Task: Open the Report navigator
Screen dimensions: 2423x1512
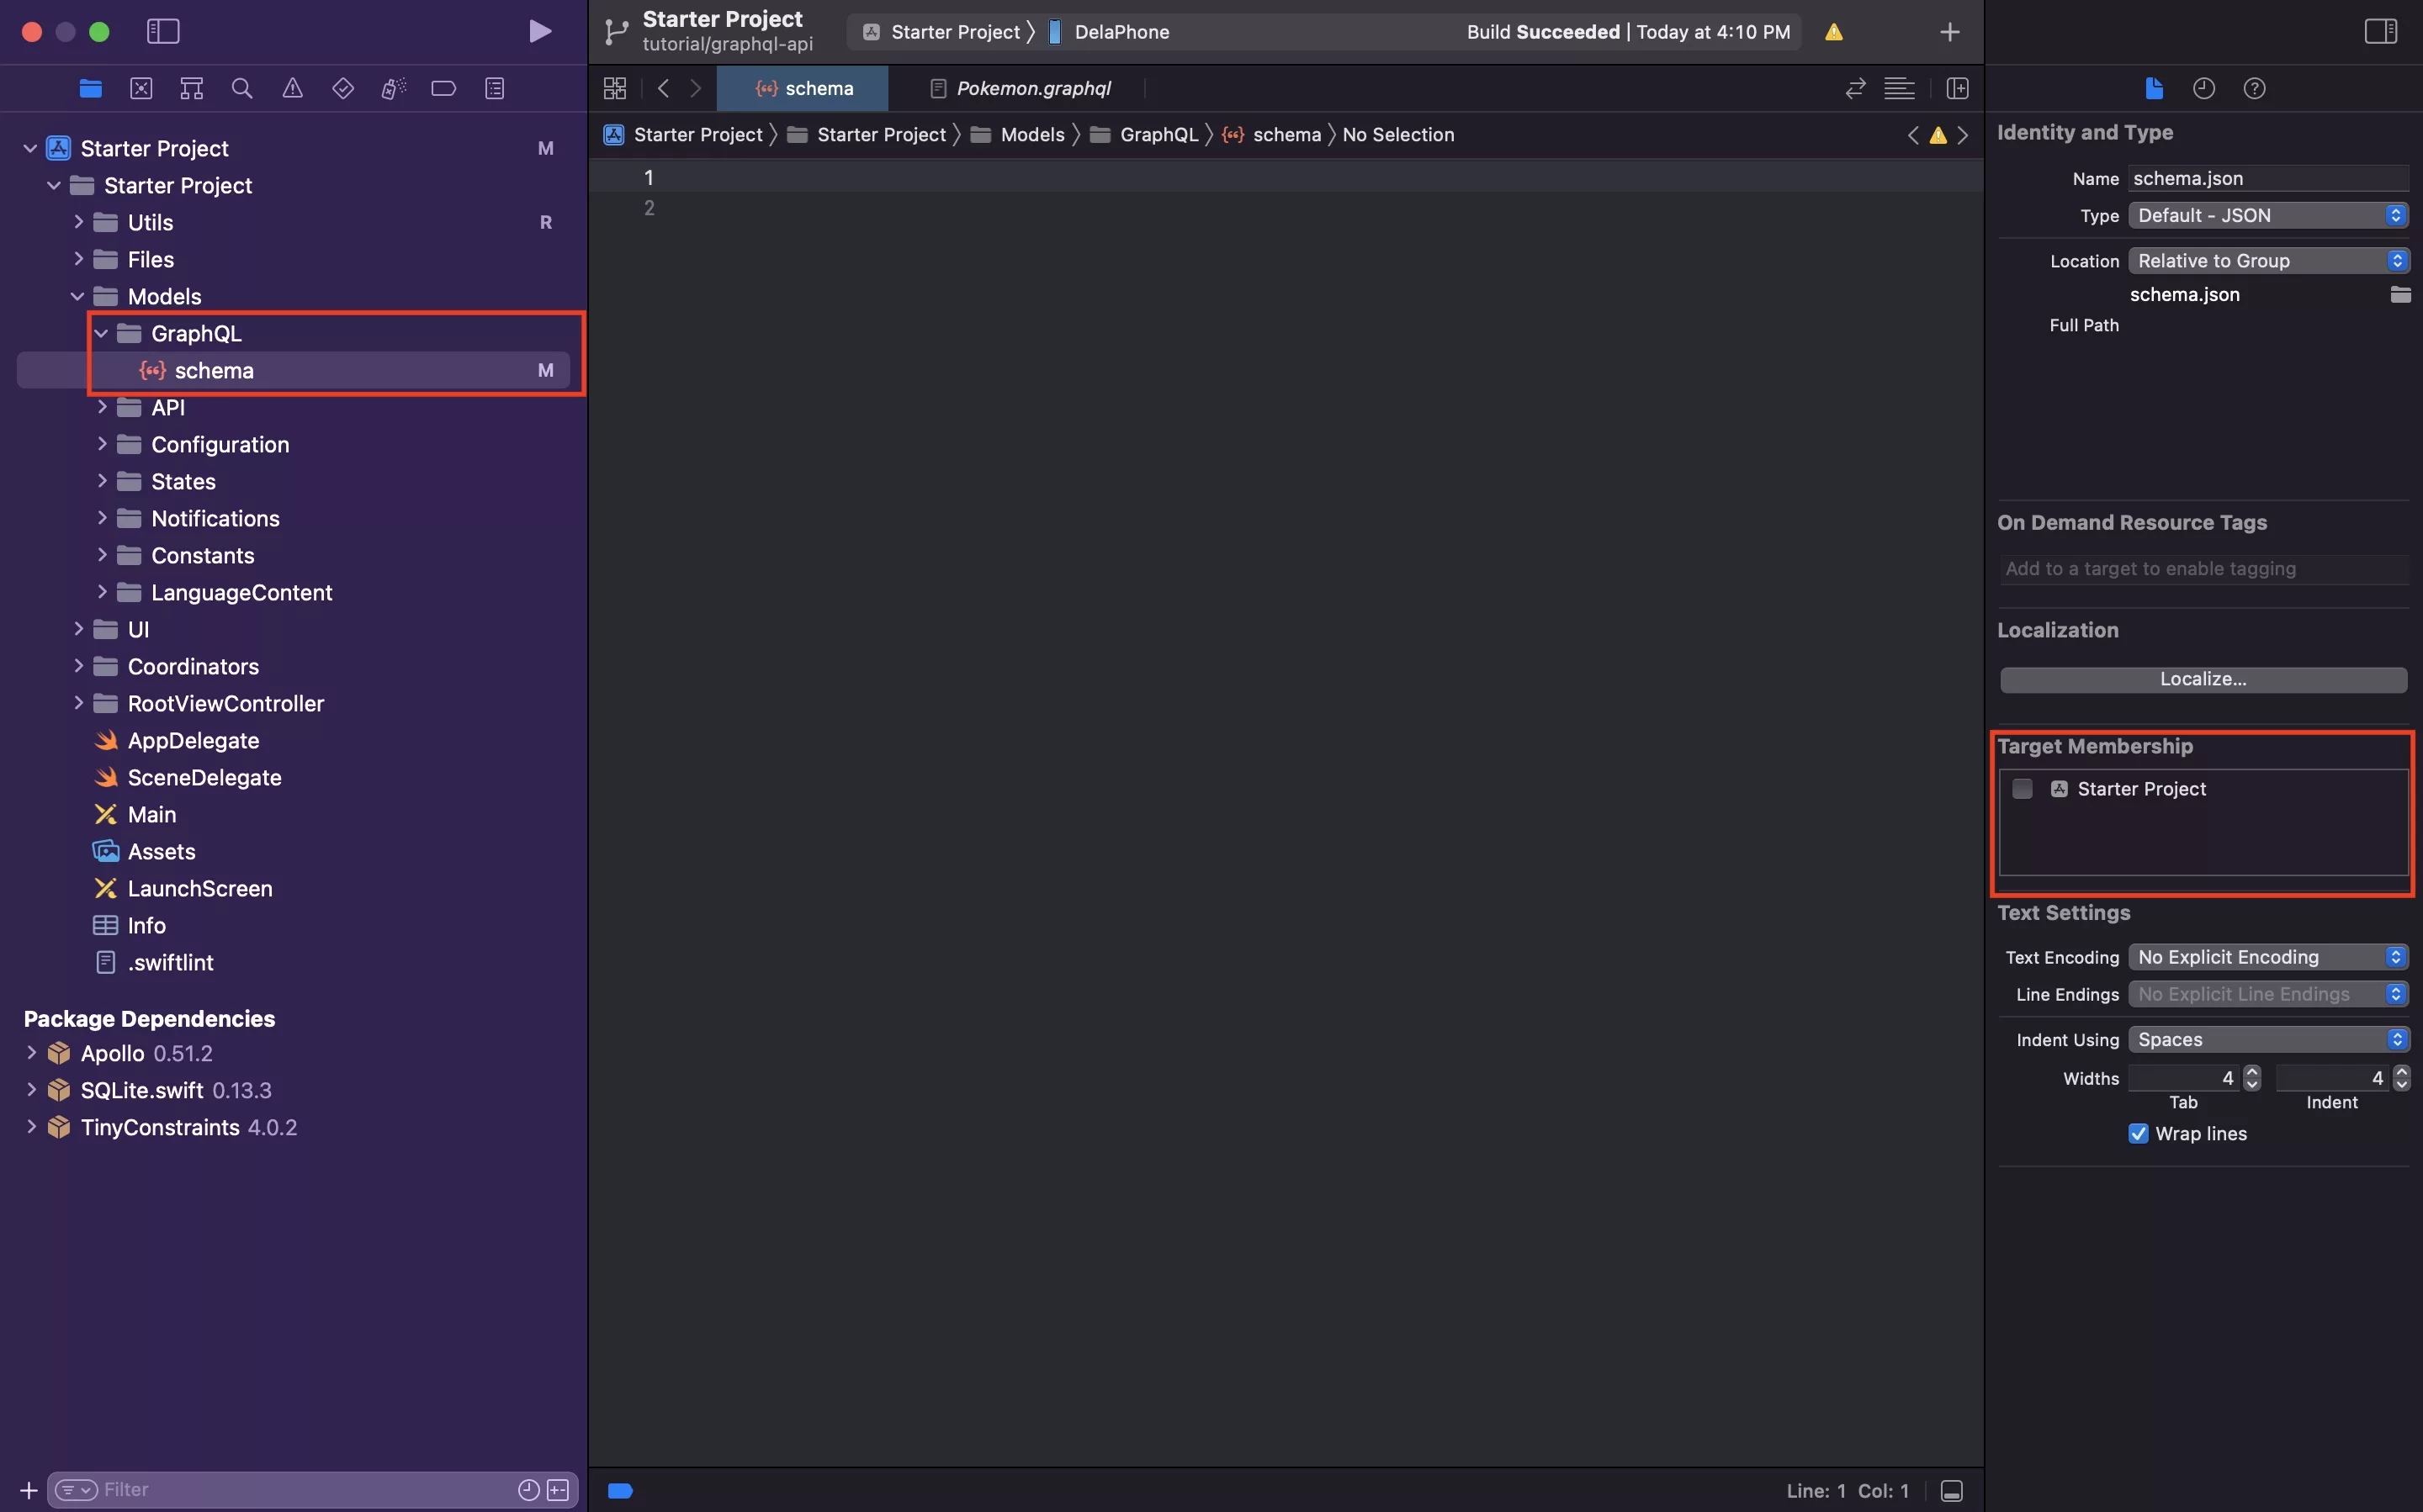Action: (494, 88)
